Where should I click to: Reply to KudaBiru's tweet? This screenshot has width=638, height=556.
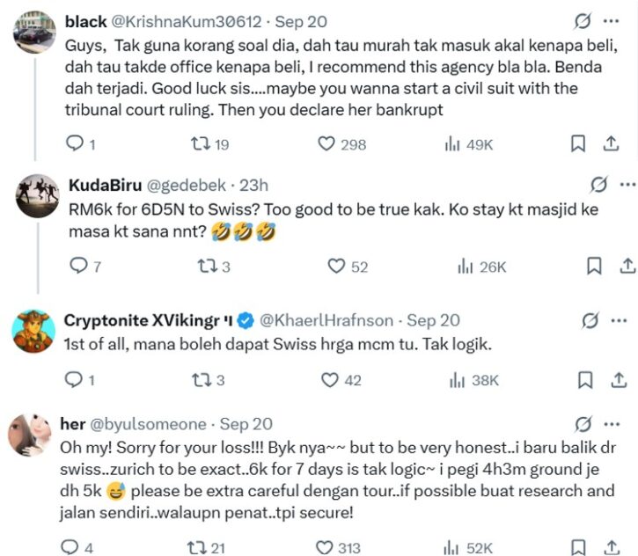pyautogui.click(x=77, y=266)
